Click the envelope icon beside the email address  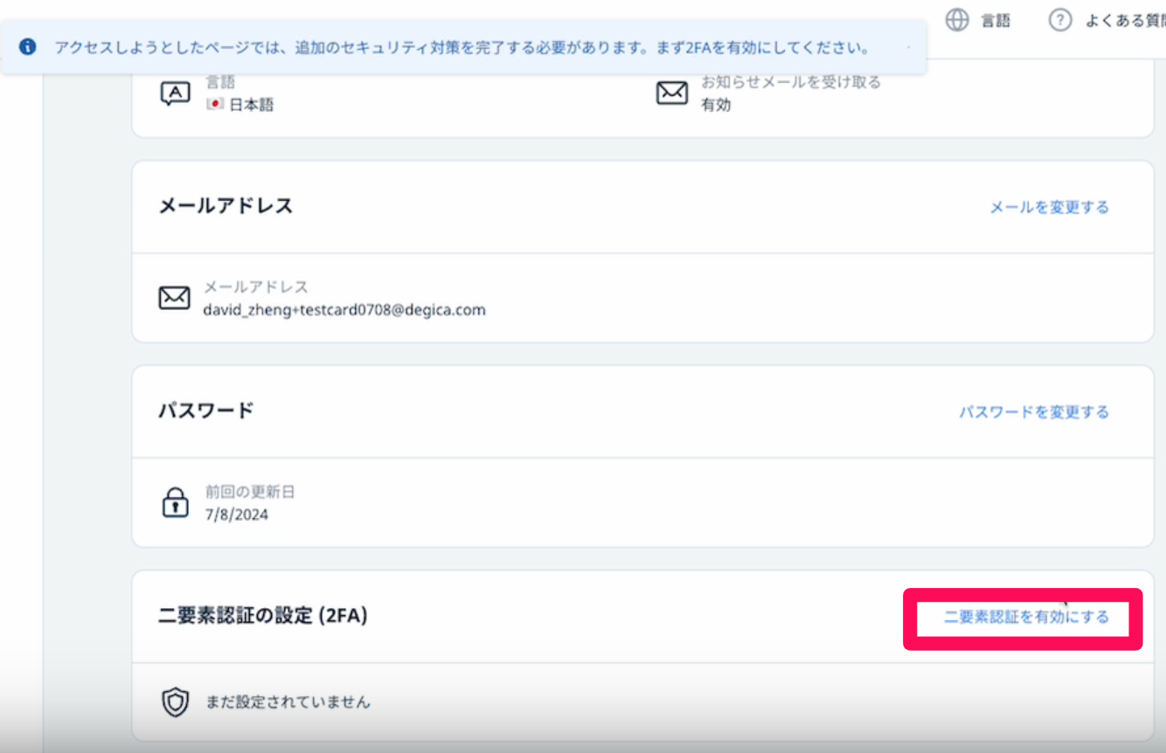tap(174, 298)
